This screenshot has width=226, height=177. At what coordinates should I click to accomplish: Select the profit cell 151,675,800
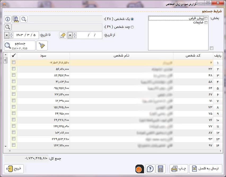(x=43, y=107)
